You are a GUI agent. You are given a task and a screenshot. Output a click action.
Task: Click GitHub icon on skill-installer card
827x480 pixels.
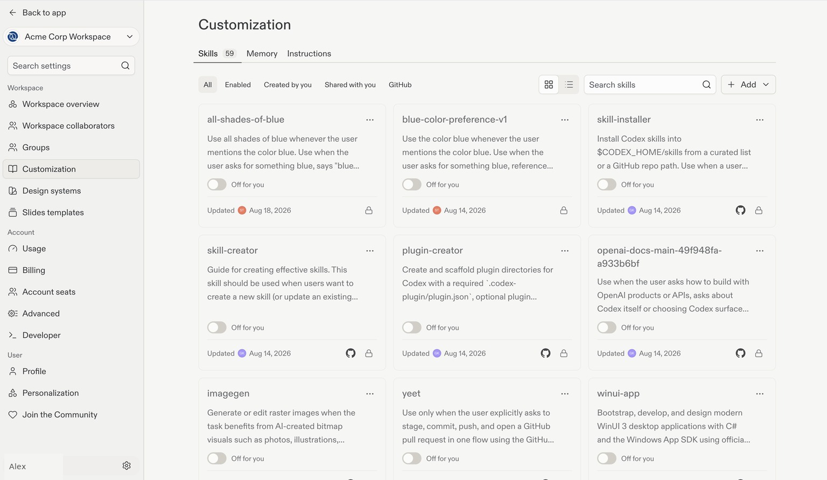pos(740,210)
